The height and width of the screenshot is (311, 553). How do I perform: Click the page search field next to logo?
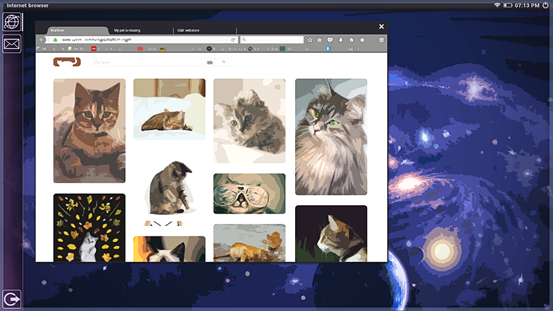click(153, 62)
